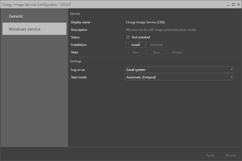Click the 'Cinegy Image Service (CIM)' display name

[145, 22]
